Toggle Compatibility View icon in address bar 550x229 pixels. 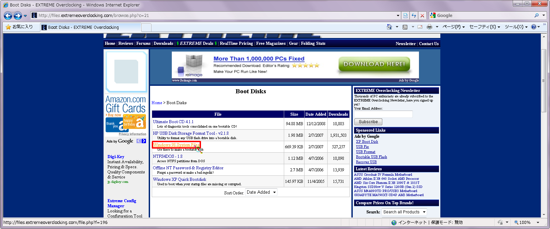point(405,16)
